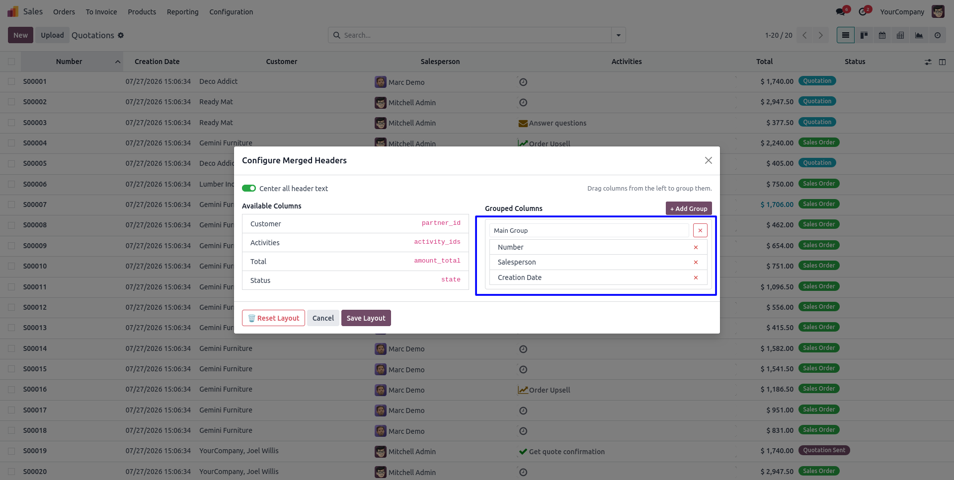Switch to Kanban view
Image resolution: width=954 pixels, height=480 pixels.
point(864,35)
